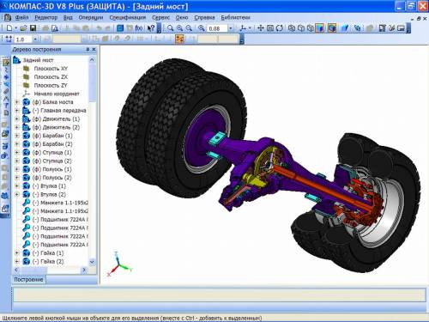This screenshot has height=322, width=429.
Task: Open the zoom scale 0.08 dropdown
Action: click(230, 28)
